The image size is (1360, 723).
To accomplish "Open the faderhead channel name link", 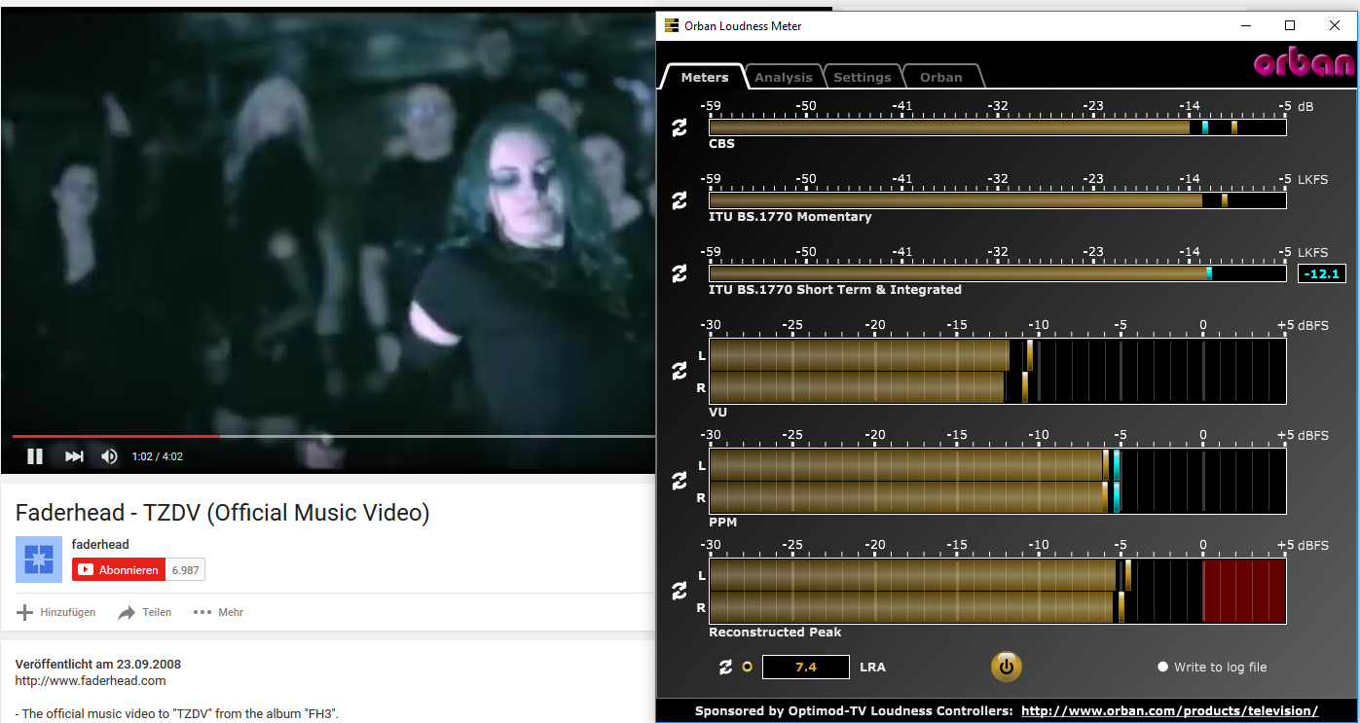I will [100, 544].
